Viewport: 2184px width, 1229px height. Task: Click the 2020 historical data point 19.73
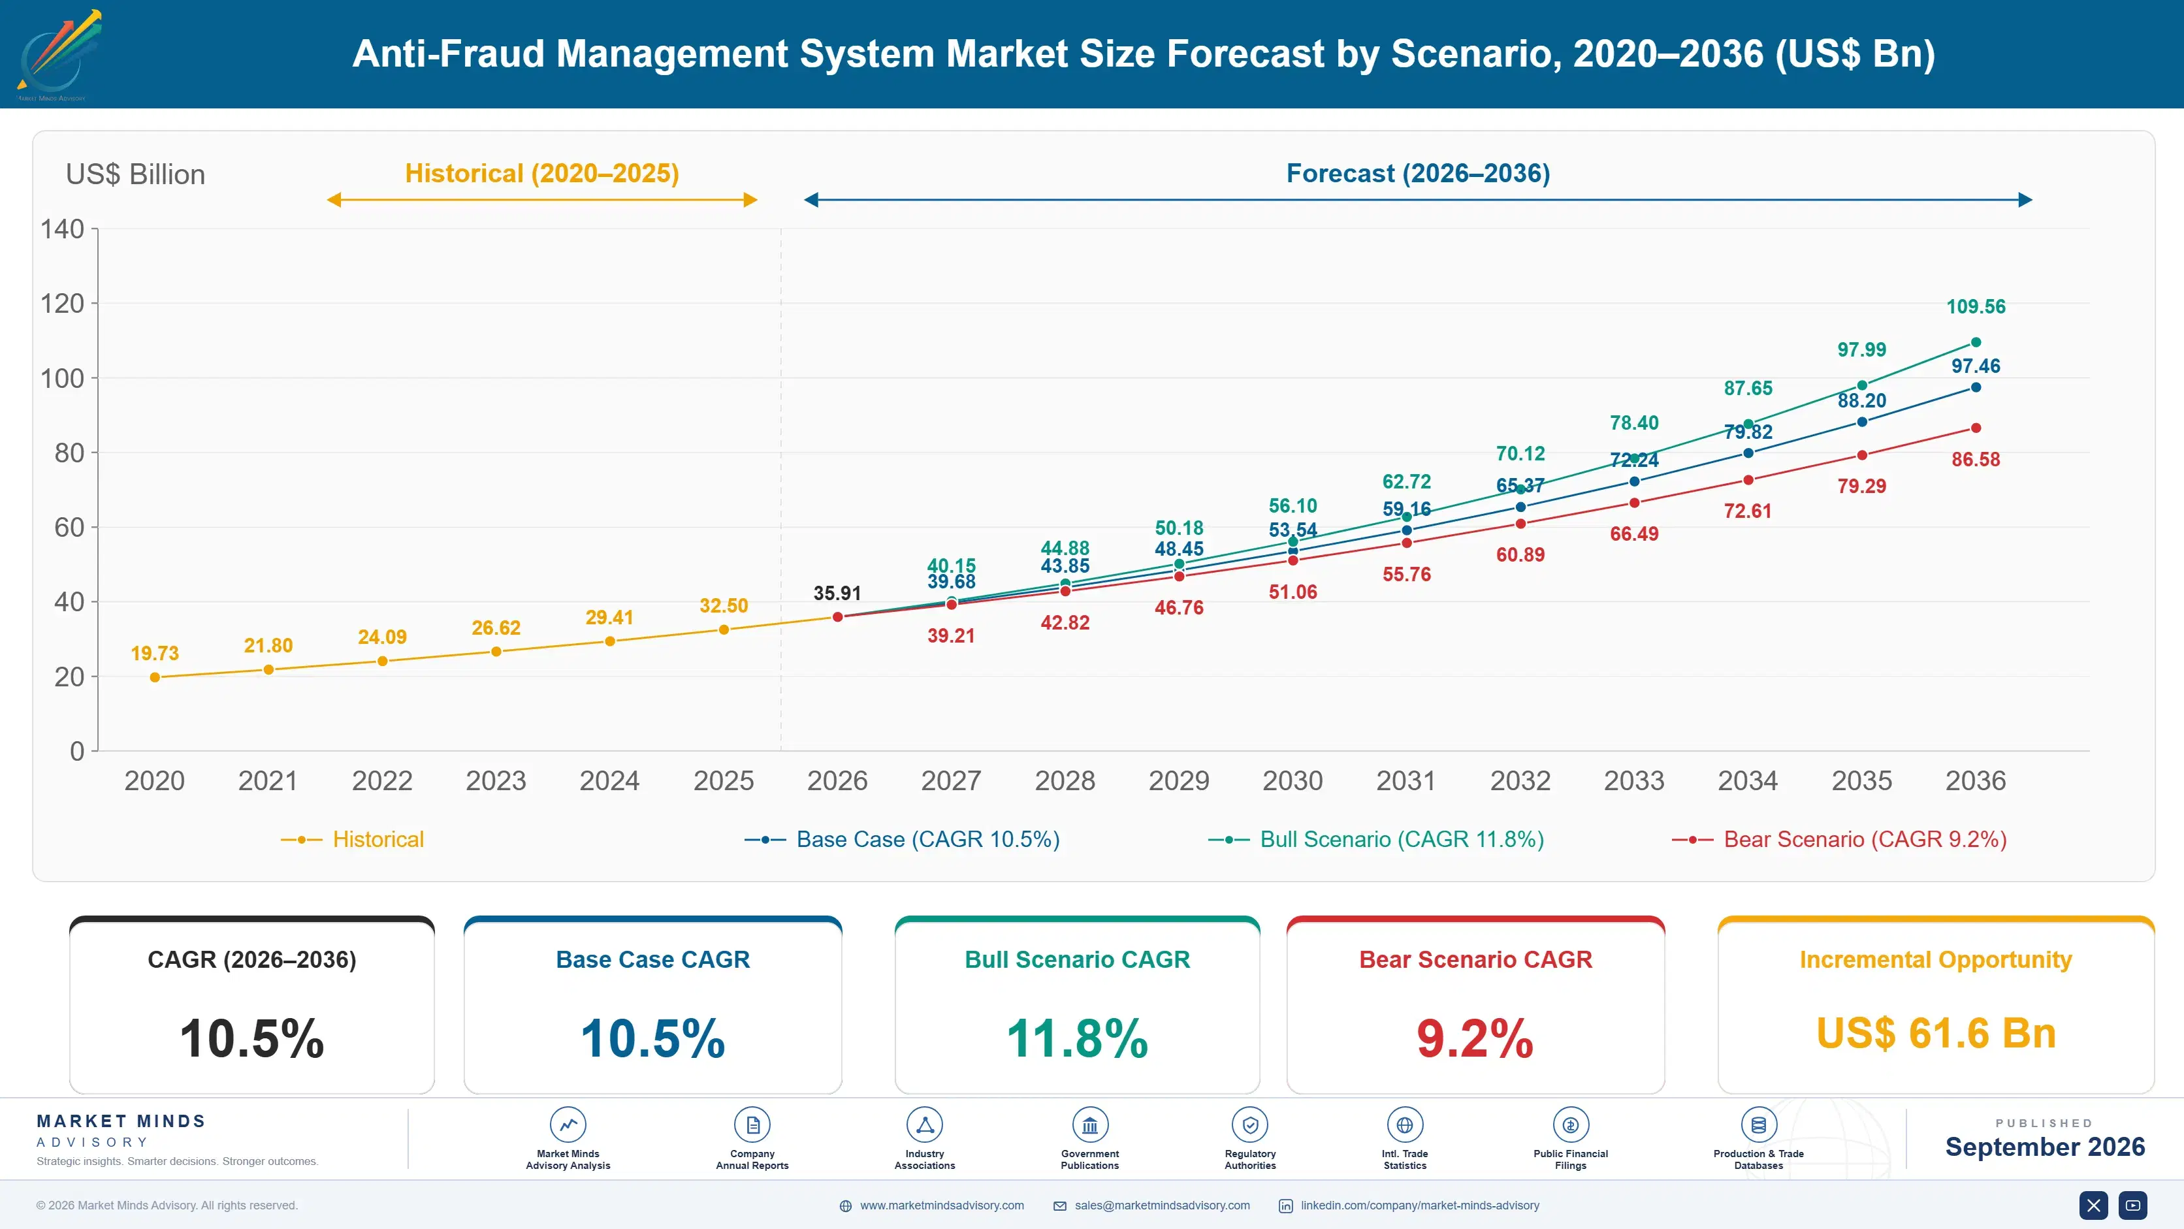154,677
